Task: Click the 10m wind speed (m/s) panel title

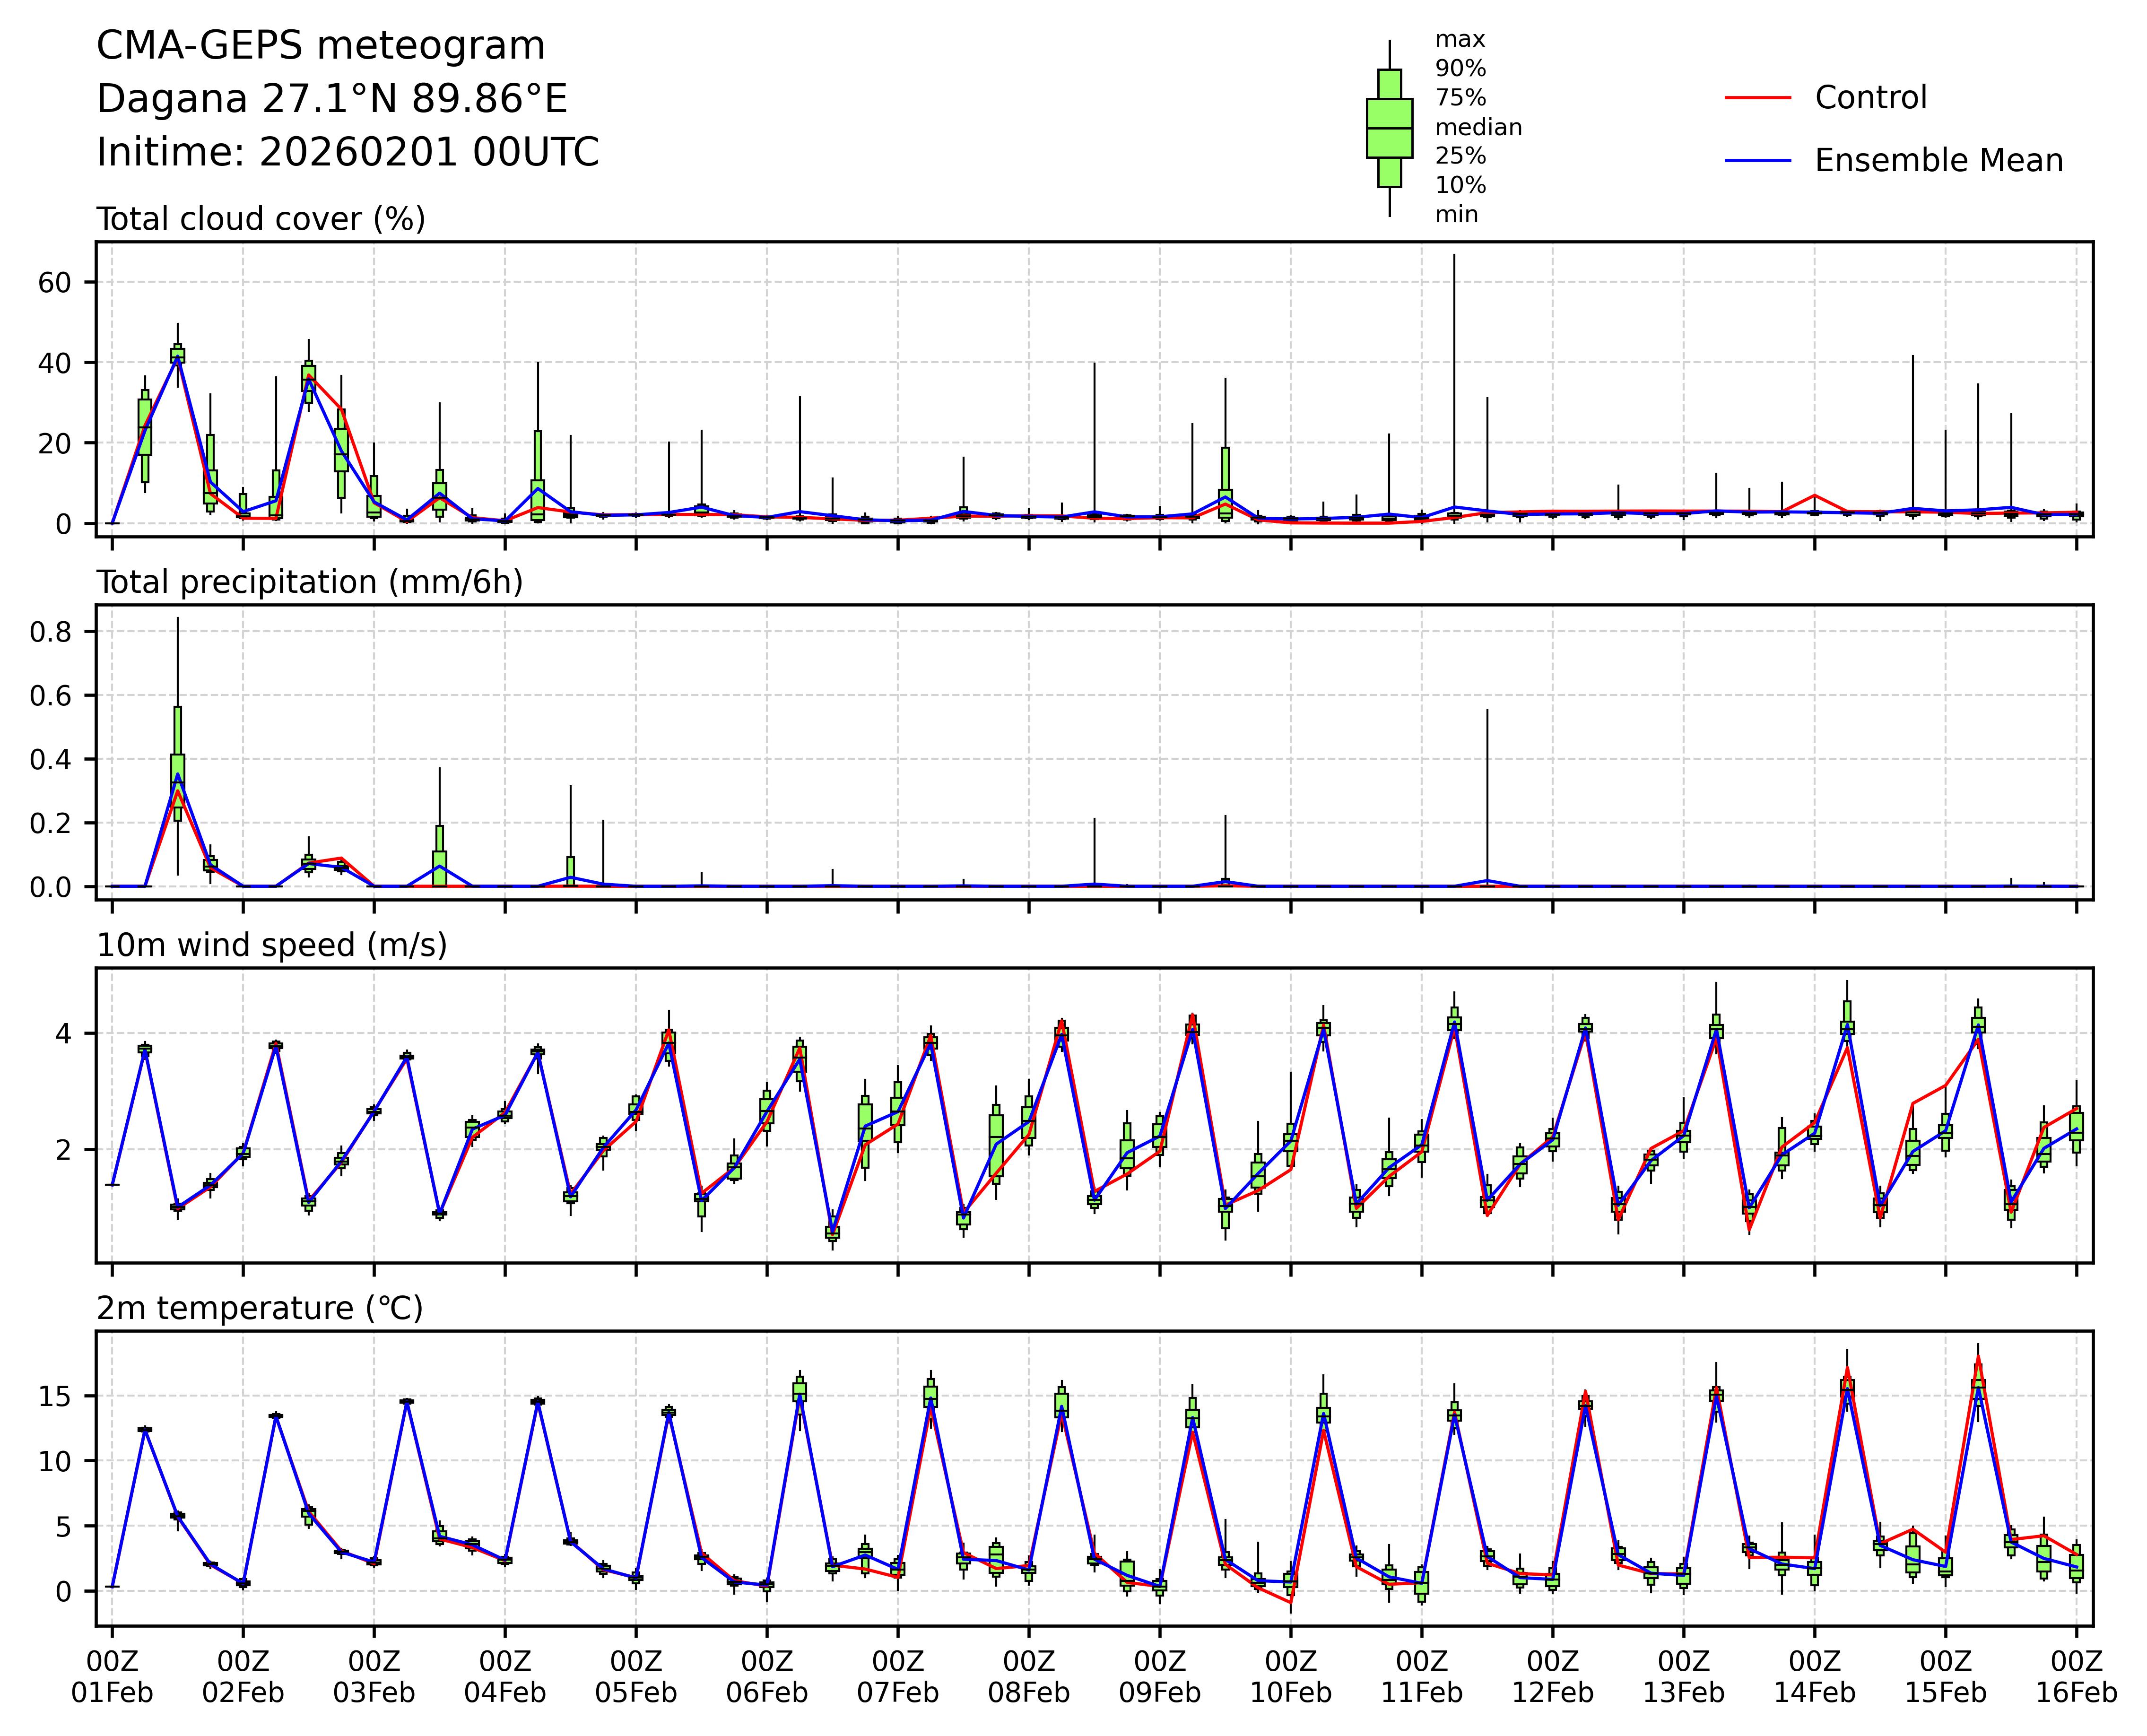Action: 271,945
